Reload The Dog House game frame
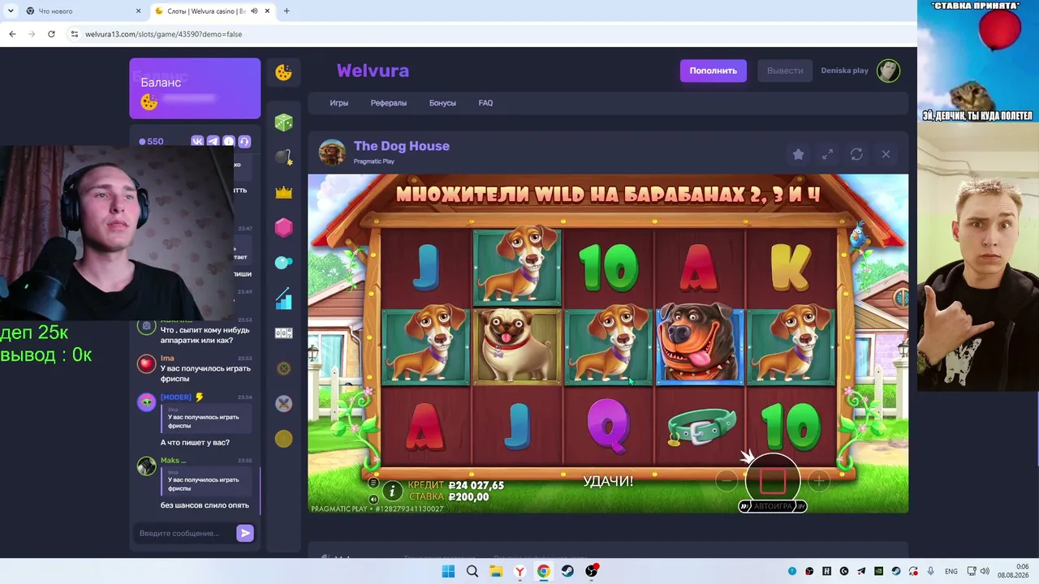The height and width of the screenshot is (584, 1039). [856, 154]
